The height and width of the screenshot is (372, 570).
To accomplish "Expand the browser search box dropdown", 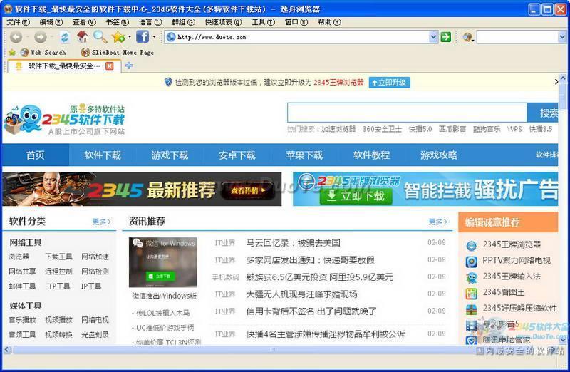I will 561,37.
